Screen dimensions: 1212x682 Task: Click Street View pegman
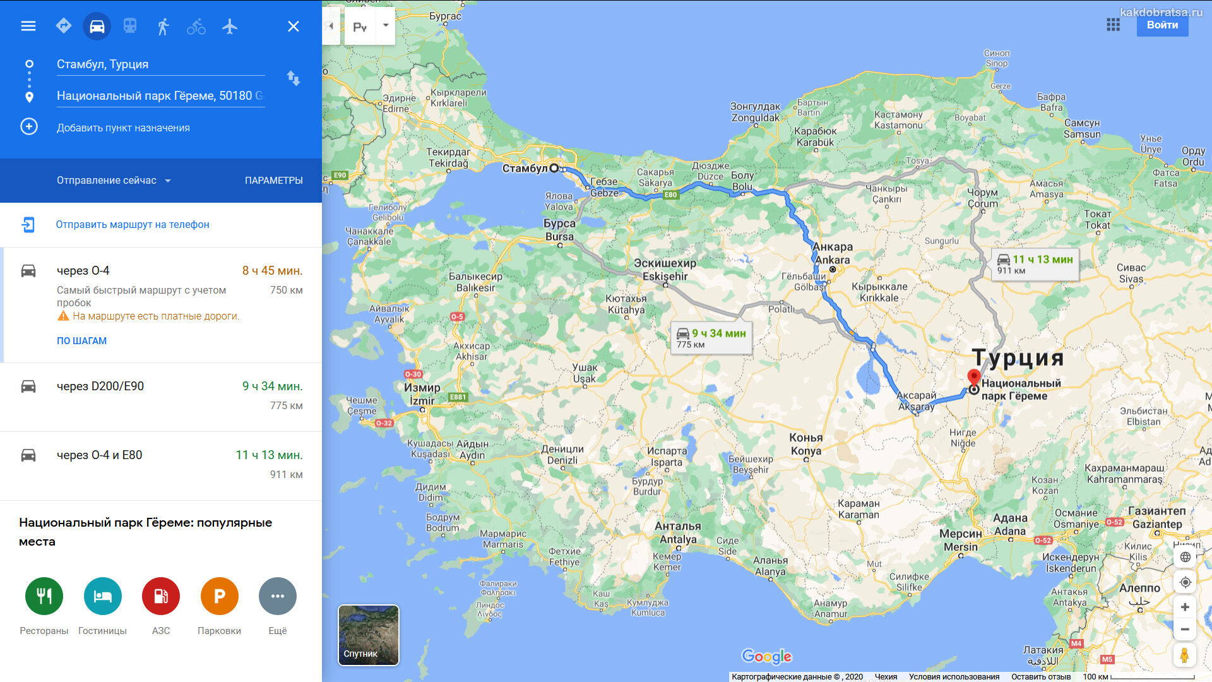pos(1185,655)
